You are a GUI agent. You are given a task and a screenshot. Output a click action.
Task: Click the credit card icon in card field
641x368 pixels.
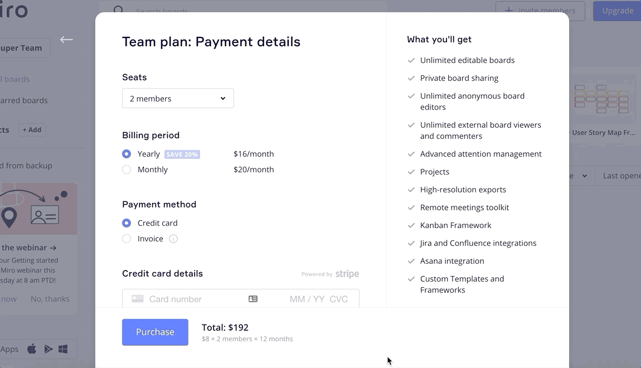point(138,299)
